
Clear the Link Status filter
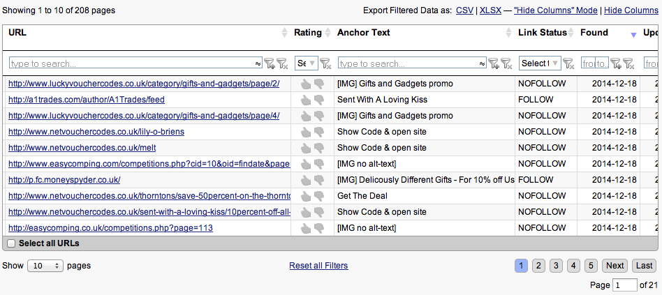tap(569, 63)
